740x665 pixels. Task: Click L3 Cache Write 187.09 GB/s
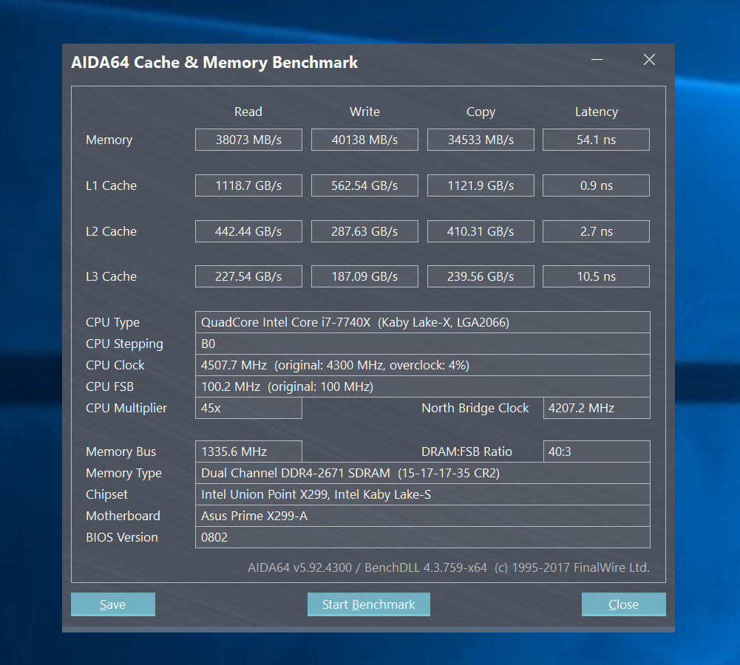point(364,276)
